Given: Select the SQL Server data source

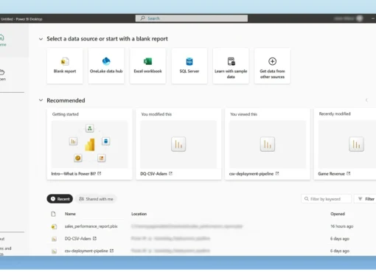Looking at the screenshot, I should tap(189, 66).
